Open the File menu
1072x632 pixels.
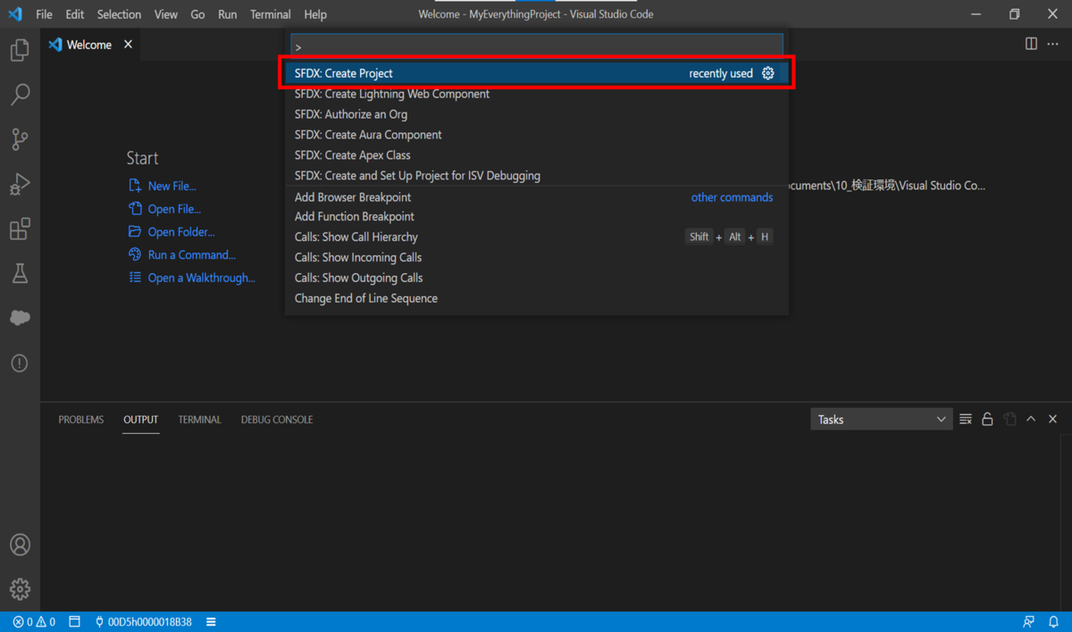(44, 14)
